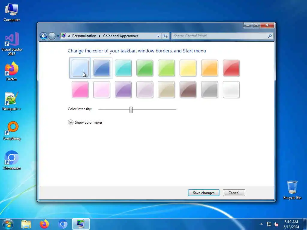Image resolution: width=307 pixels, height=230 pixels.
Task: Choose the Twilight dark blue swatch
Action: pos(102,68)
